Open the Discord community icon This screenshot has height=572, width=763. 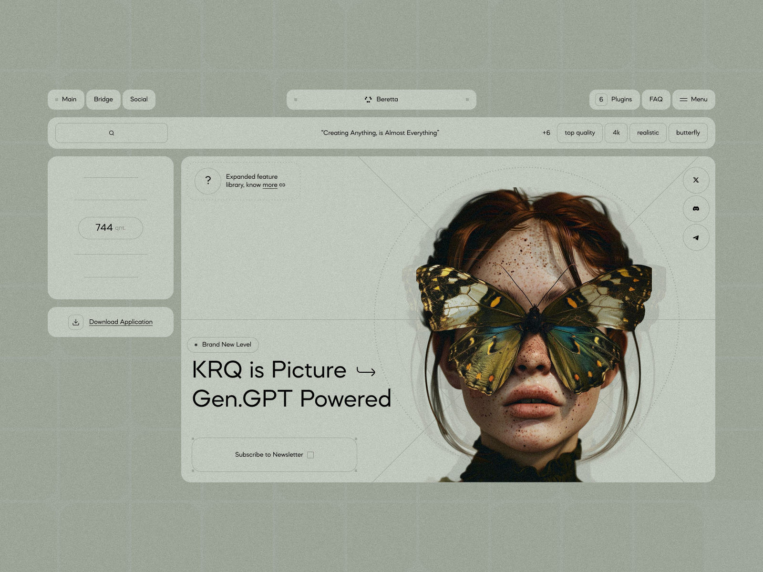tap(696, 209)
